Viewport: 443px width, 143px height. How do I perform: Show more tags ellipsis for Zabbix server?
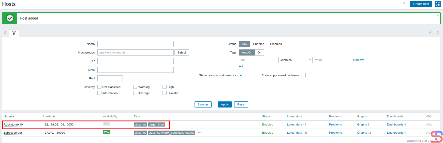click(200, 132)
